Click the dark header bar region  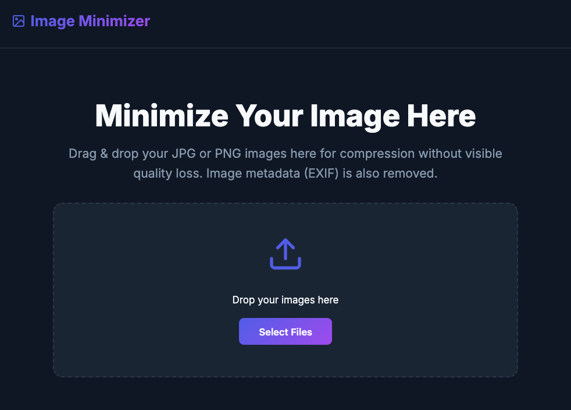349,23
